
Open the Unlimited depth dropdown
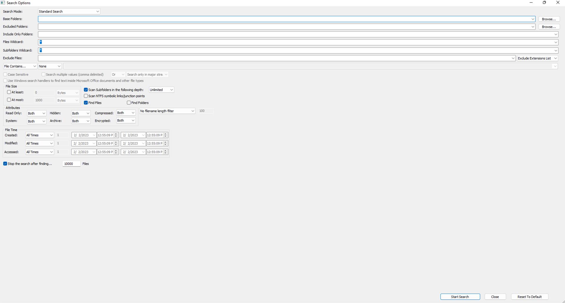(x=162, y=90)
